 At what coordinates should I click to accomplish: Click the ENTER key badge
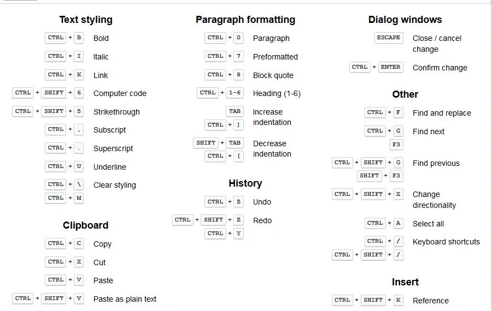pos(390,67)
